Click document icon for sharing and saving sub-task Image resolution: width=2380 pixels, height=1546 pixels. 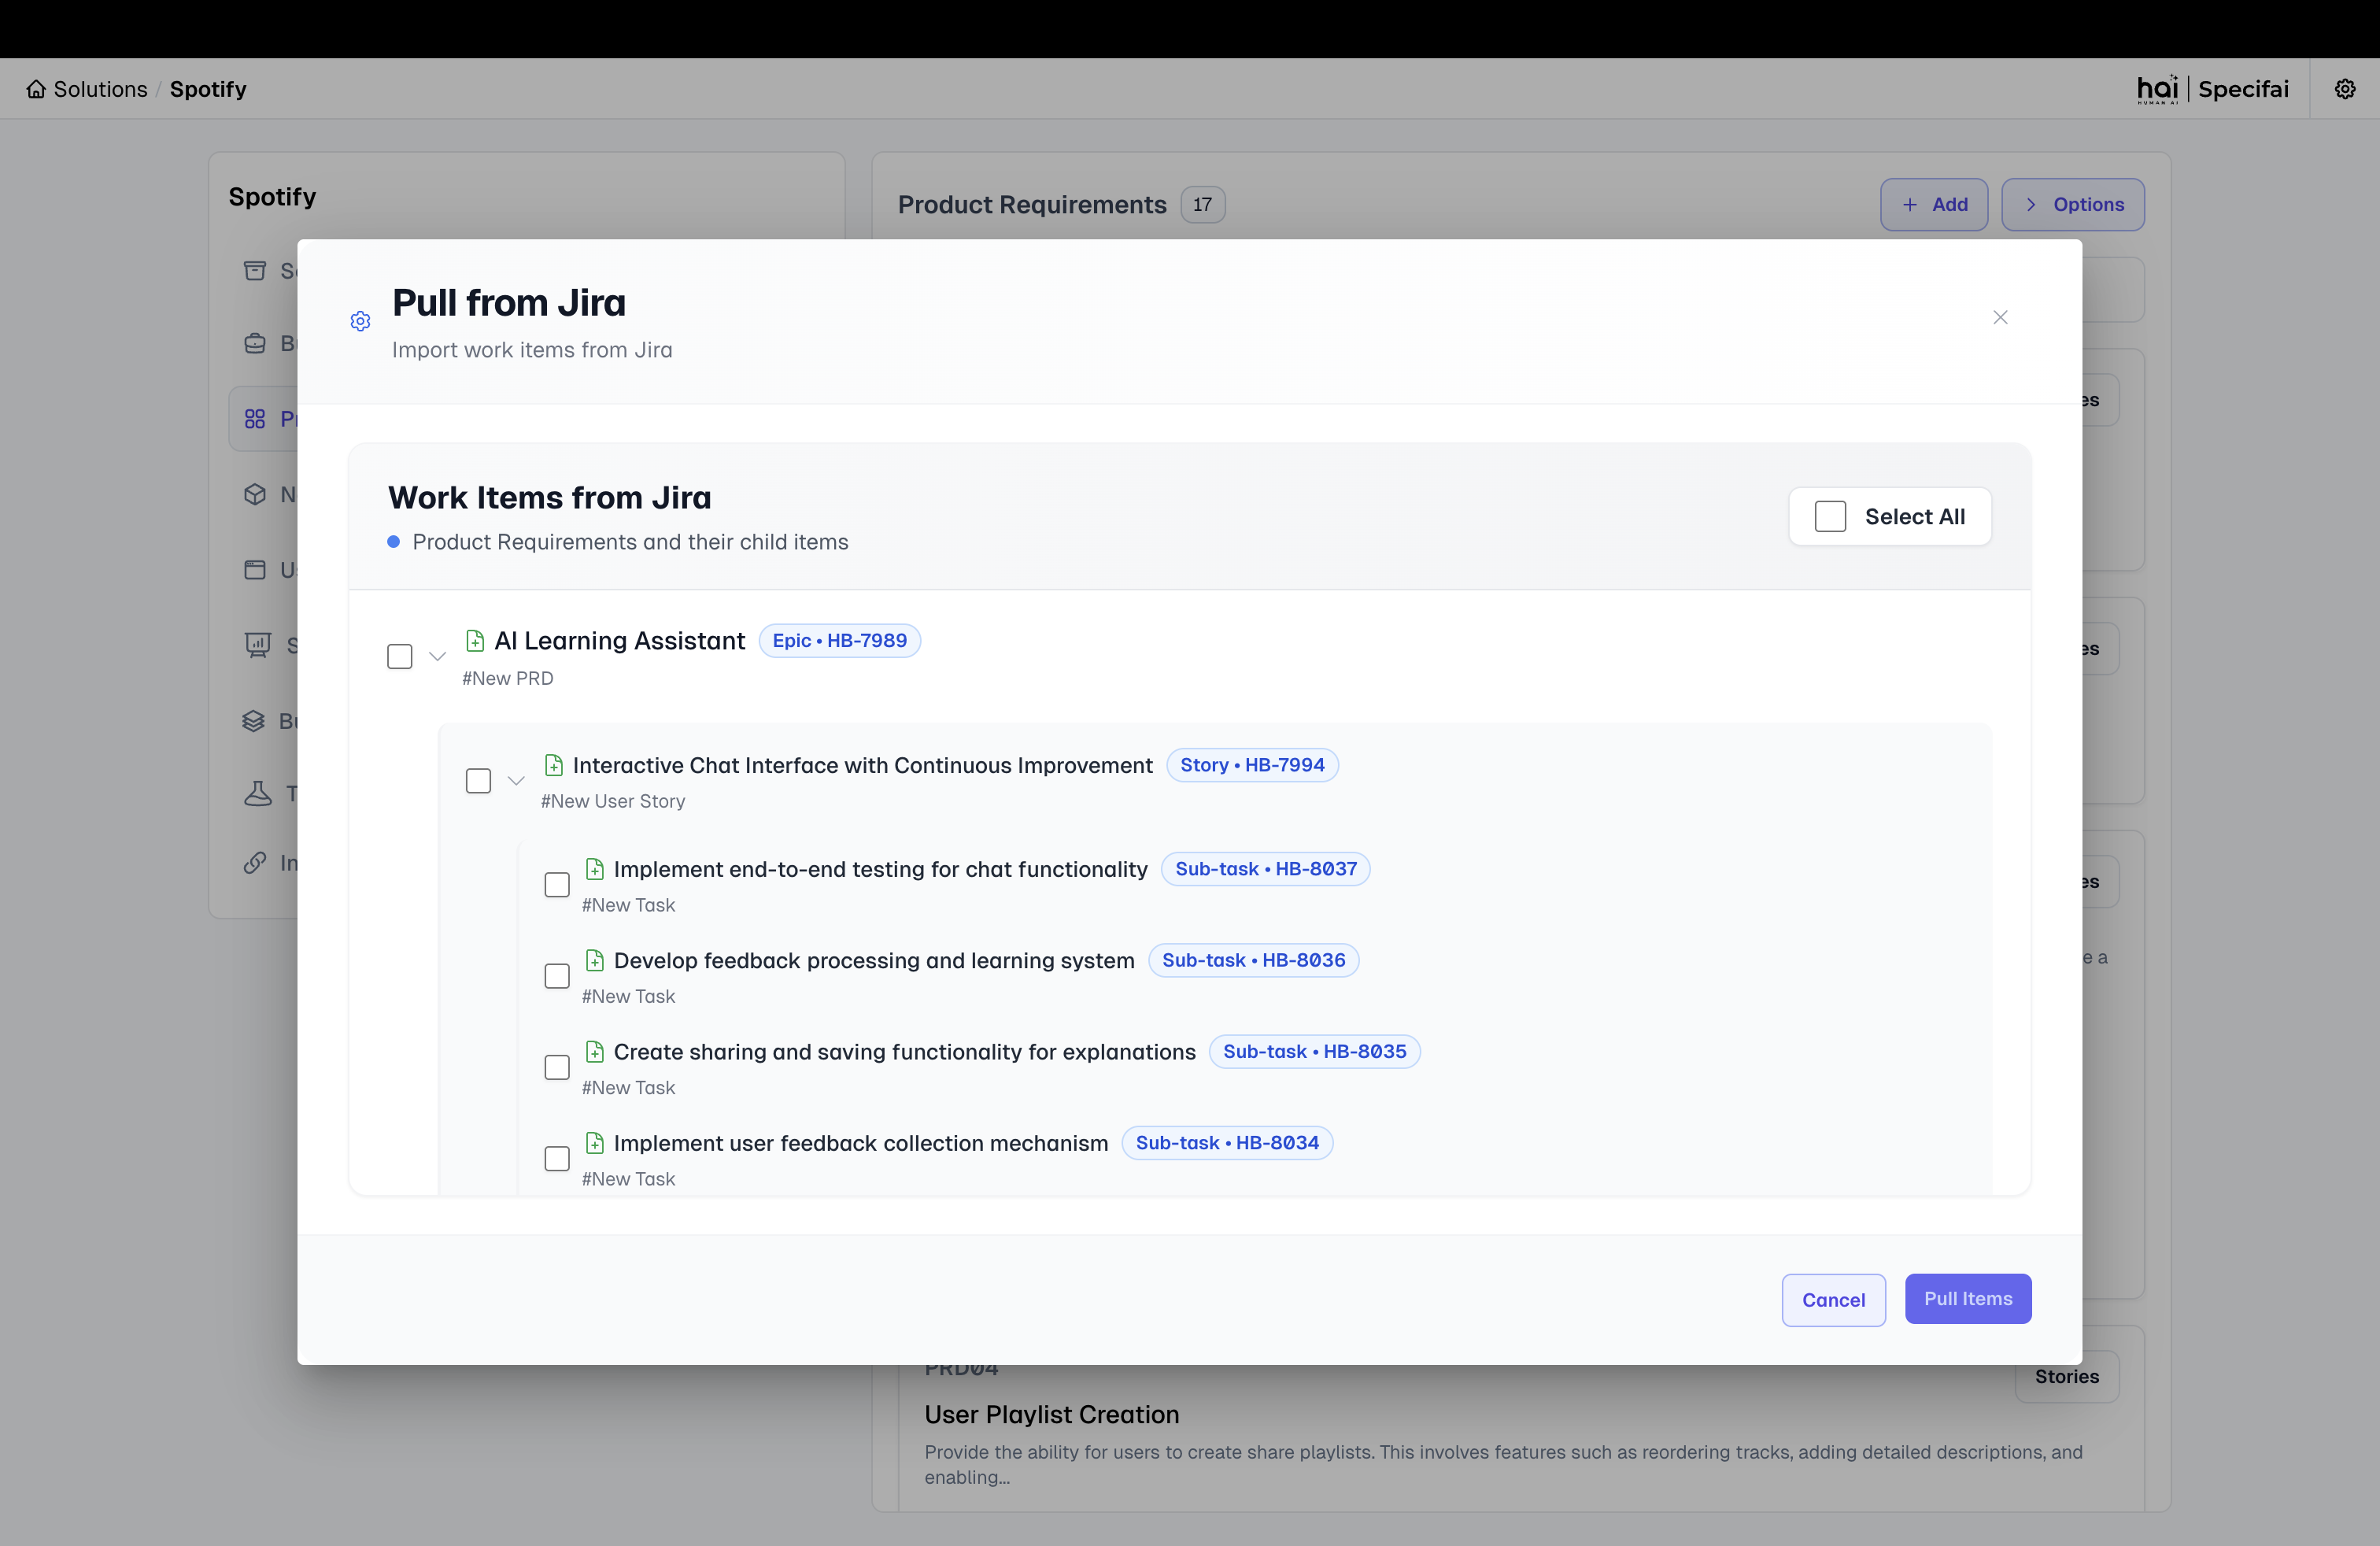coord(595,1051)
